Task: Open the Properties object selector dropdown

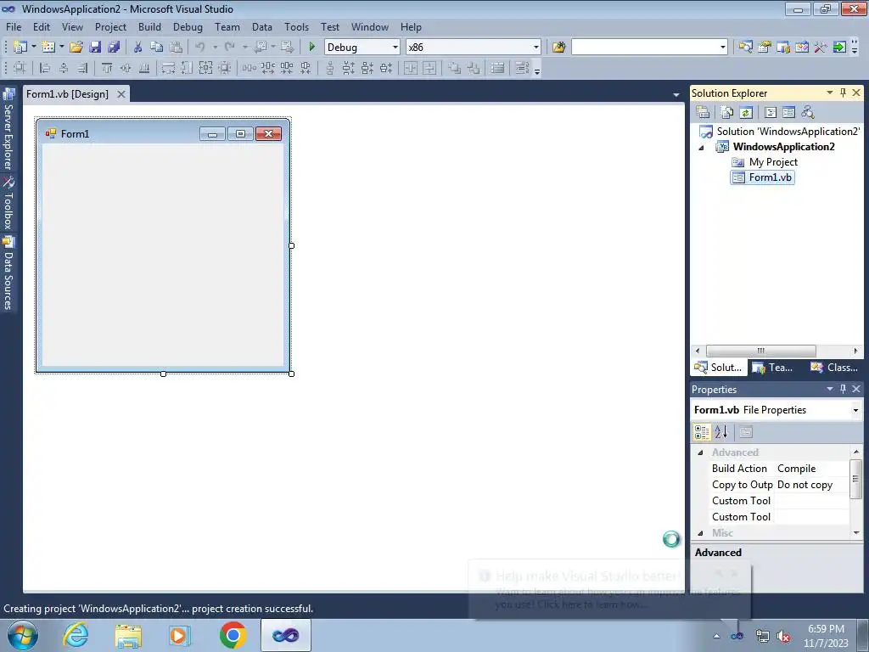Action: click(855, 410)
